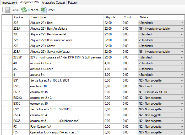Switch to the Impostazioni tab
The width and height of the screenshot is (185, 135).
pos(9,2)
